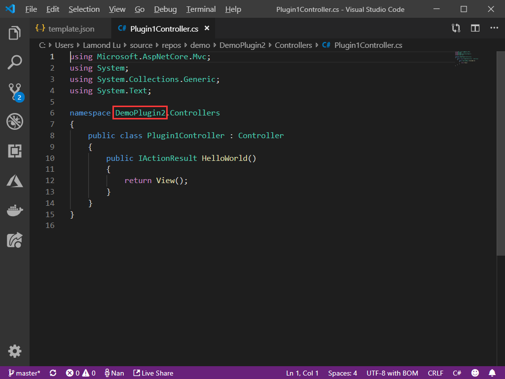Open the Extensions view icon
The width and height of the screenshot is (505, 379).
[15, 151]
